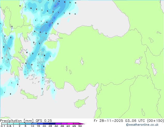Image resolution: width=164 pixels, height=127 pixels.
Task: Select the 25–30 mm legend swatch
Action: (x=52, y=124)
